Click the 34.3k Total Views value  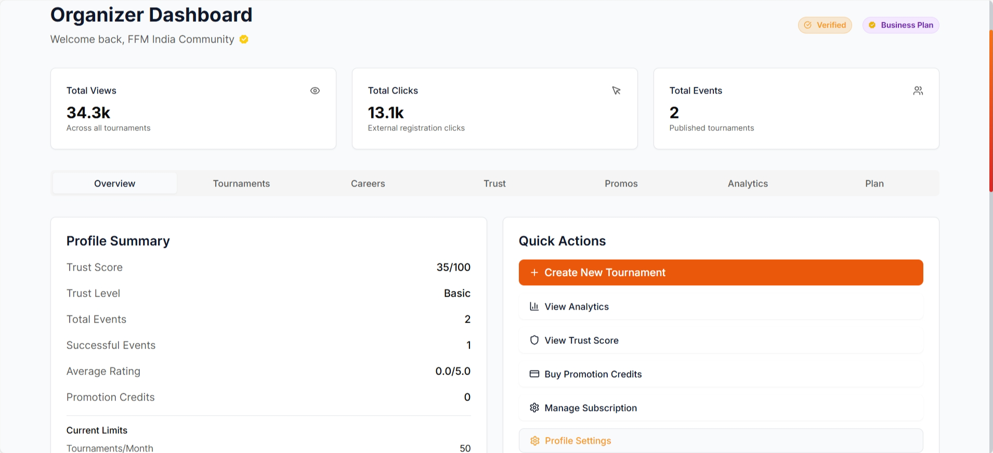point(88,113)
